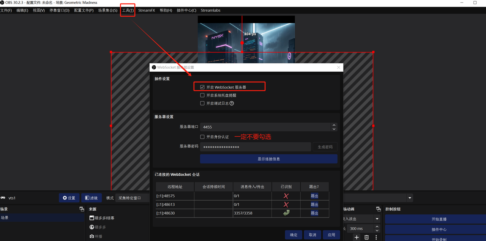Screen dimensions: 486x241
Task: Open the 文件(F) menu
Action: pos(6,10)
